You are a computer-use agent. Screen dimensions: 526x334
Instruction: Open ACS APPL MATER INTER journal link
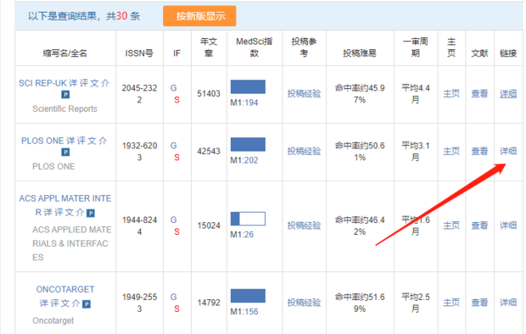[65, 205]
